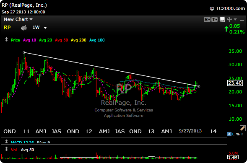Screen dimensions: 247x163
Task: Click the 20.00 price scale label
Action: 235,92
